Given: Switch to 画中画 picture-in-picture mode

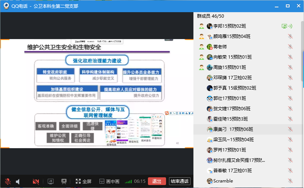Looking at the screenshot, I should 109,181.
